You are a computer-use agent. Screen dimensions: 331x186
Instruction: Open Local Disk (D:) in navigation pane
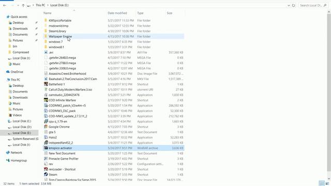pyautogui.click(x=22, y=127)
